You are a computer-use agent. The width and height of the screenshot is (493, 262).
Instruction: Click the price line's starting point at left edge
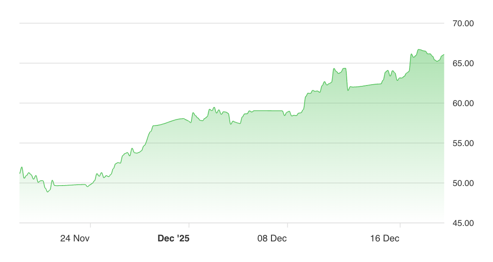pos(20,173)
